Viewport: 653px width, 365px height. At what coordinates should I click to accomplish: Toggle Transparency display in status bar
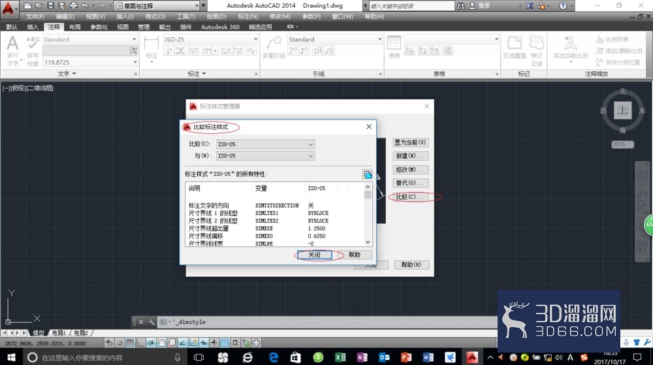[225, 343]
